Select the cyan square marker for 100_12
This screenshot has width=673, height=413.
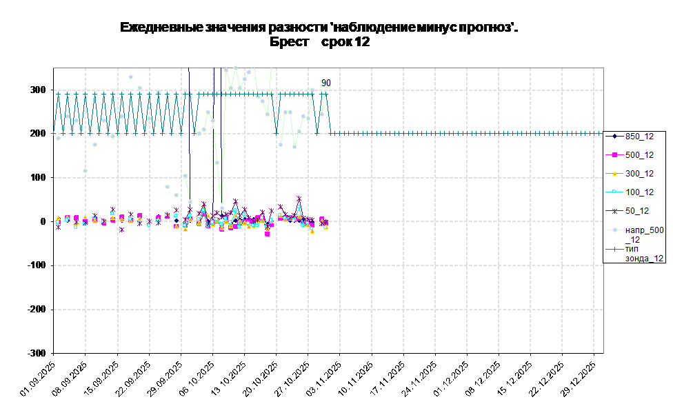pos(614,192)
